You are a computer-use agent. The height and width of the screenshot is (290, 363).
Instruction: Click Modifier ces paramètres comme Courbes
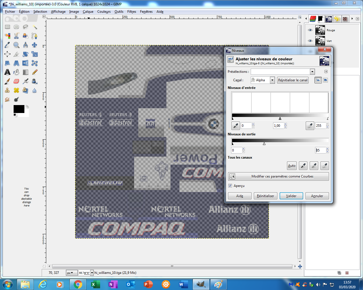coord(278,176)
